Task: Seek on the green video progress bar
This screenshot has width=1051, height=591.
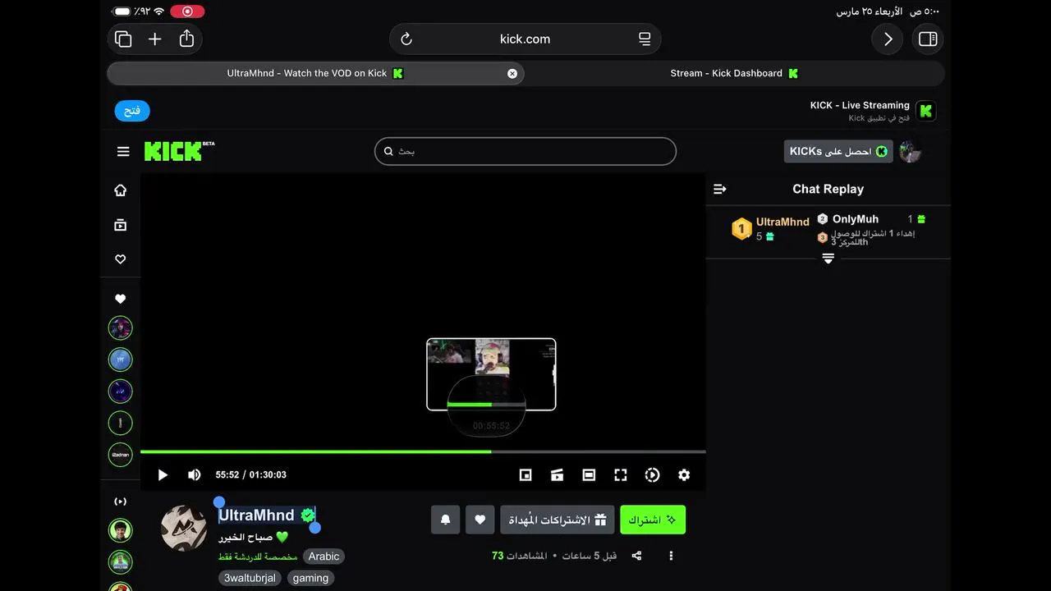Action: click(423, 451)
